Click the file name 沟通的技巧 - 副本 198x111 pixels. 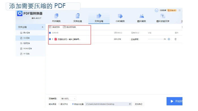pos(69,39)
